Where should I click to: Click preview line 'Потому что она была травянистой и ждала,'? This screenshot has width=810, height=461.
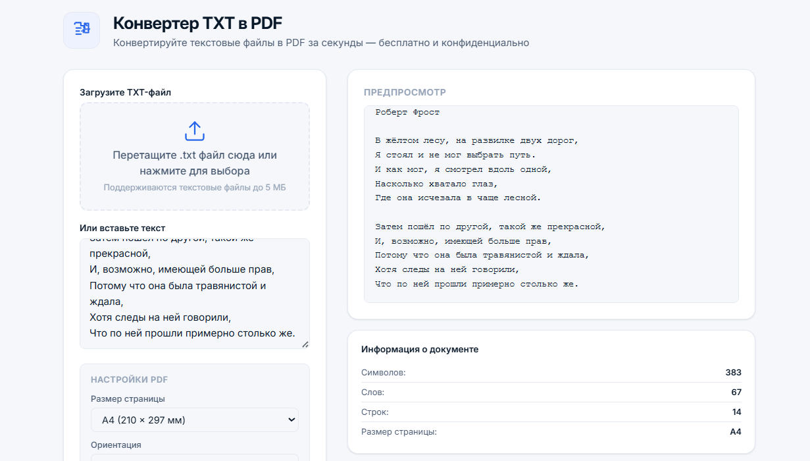[x=482, y=255]
